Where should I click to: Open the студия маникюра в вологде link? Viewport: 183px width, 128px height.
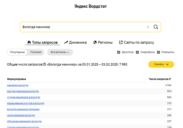[x=23, y=97]
